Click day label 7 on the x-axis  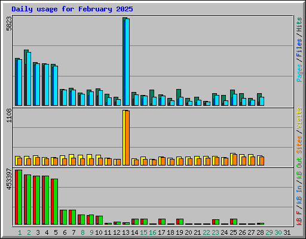tap(74, 232)
